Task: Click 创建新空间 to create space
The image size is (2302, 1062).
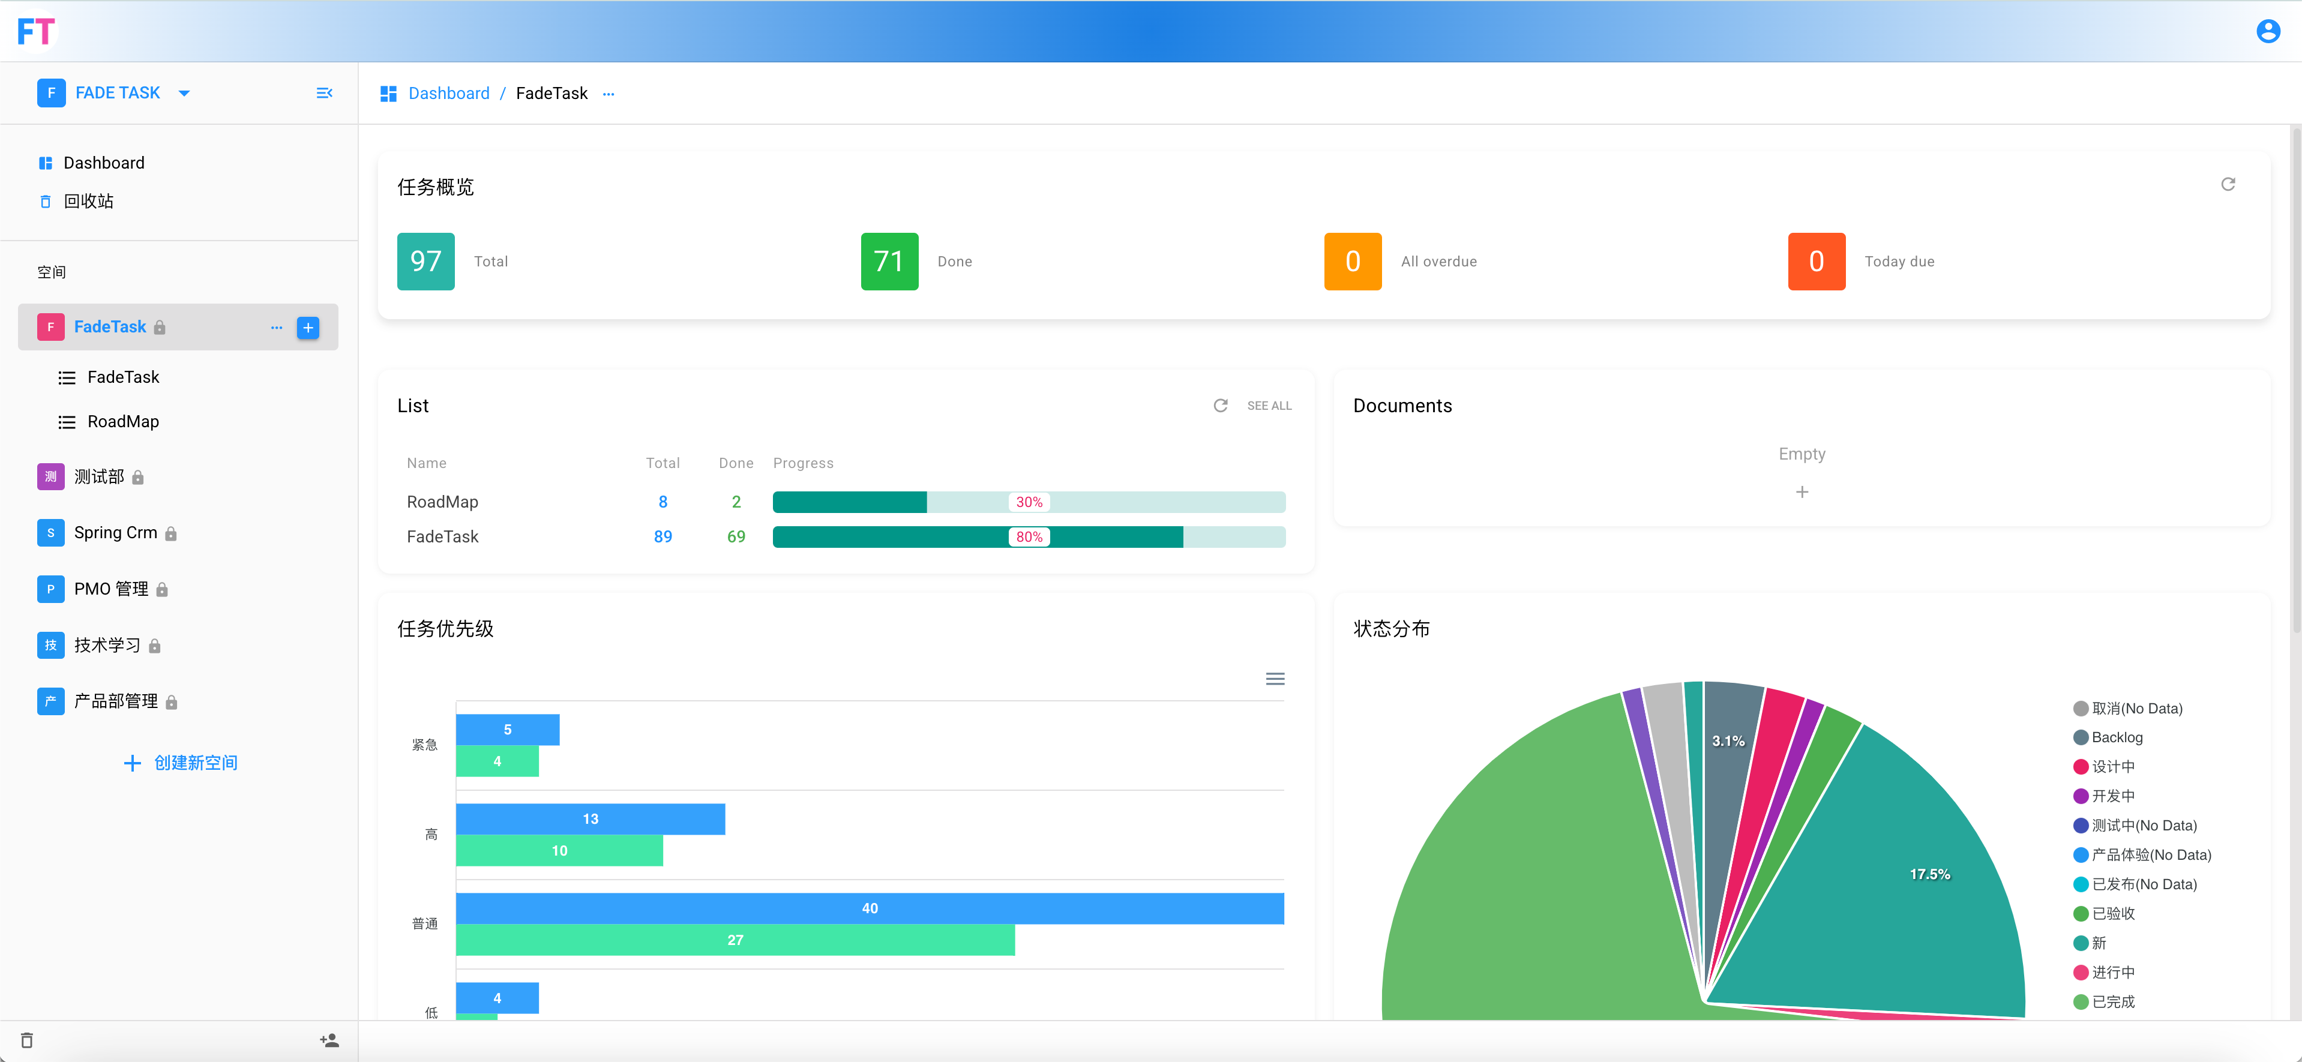Action: point(181,763)
